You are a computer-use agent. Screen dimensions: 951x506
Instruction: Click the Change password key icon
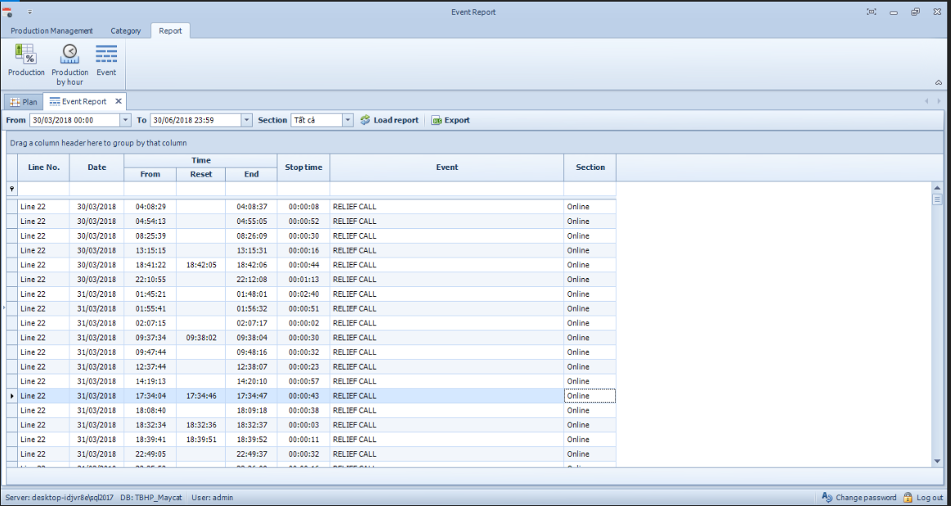(x=827, y=497)
